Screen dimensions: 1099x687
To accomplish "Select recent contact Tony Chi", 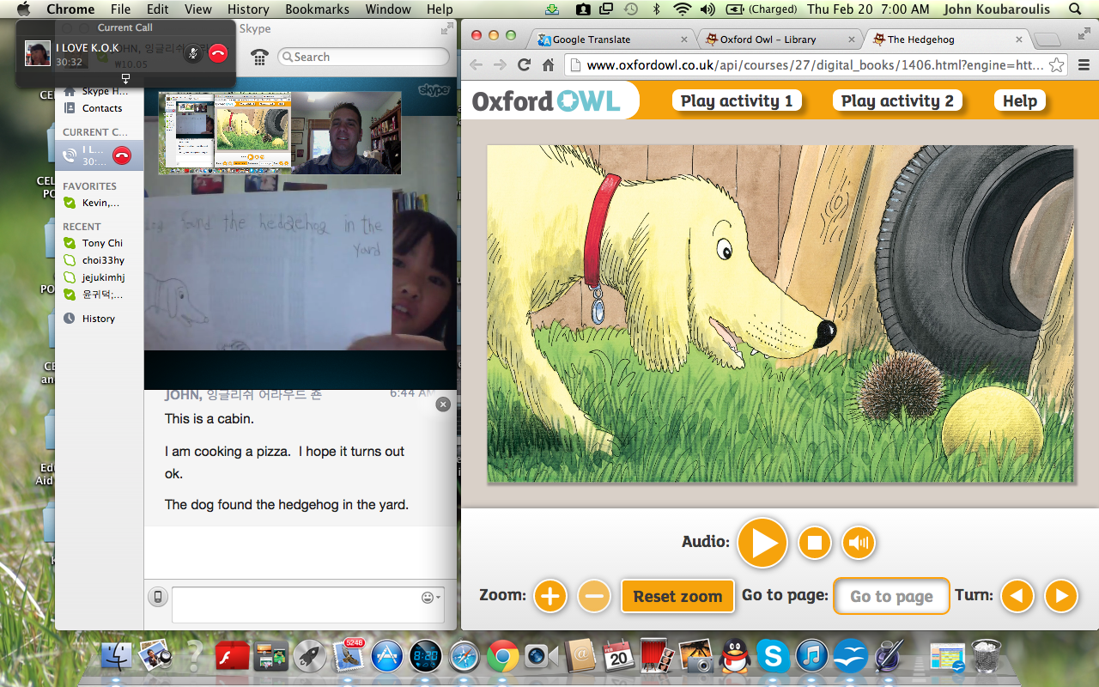I will (99, 243).
